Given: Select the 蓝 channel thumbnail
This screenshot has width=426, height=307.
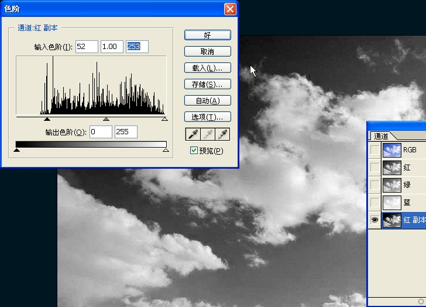Looking at the screenshot, I should [x=392, y=202].
